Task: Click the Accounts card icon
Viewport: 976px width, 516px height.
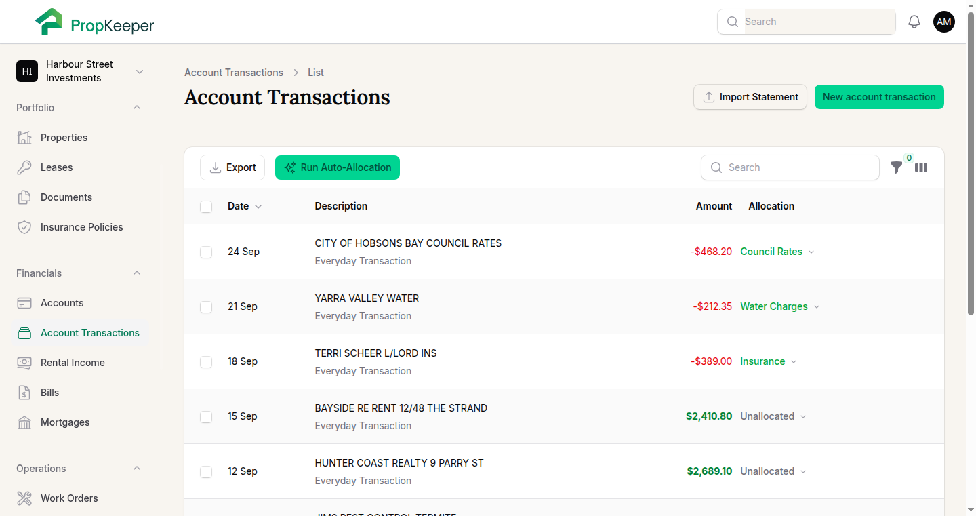Action: coord(24,303)
